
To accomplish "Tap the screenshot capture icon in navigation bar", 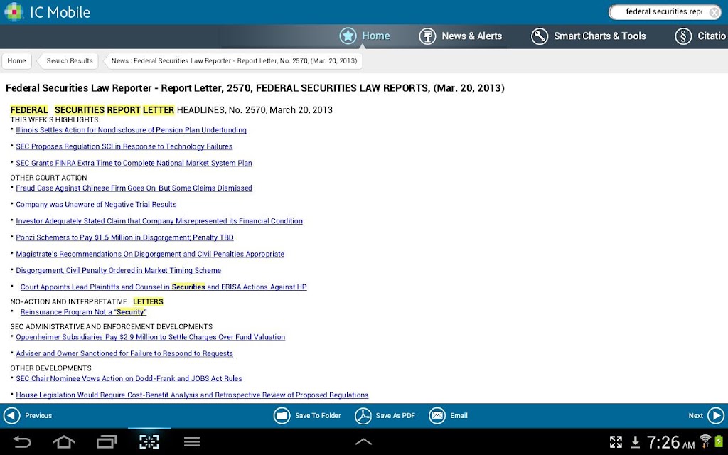I will (x=149, y=441).
